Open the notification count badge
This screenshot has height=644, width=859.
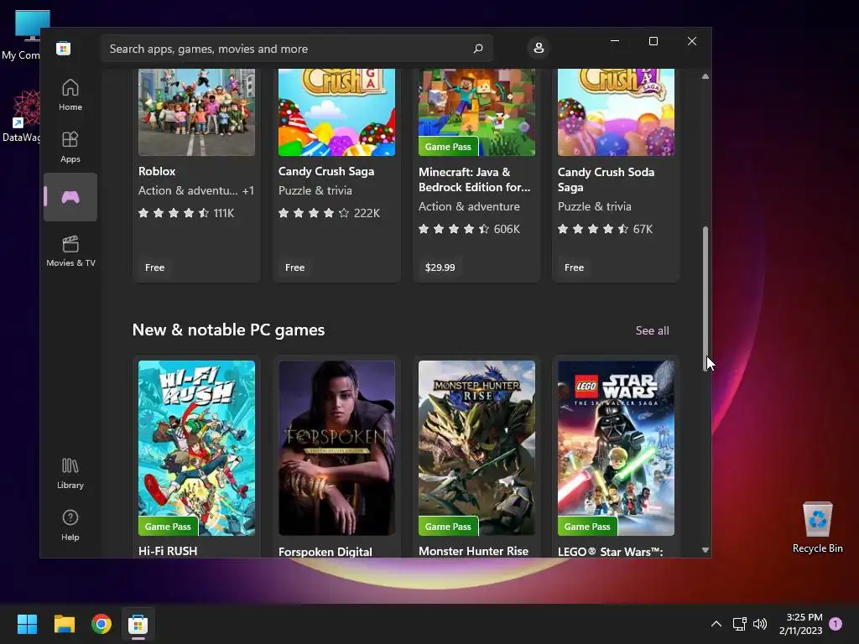coord(836,624)
